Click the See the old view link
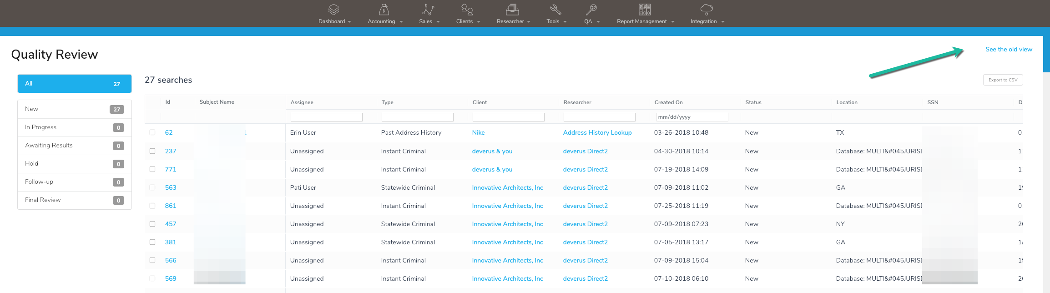Image resolution: width=1050 pixels, height=293 pixels. [x=1009, y=49]
